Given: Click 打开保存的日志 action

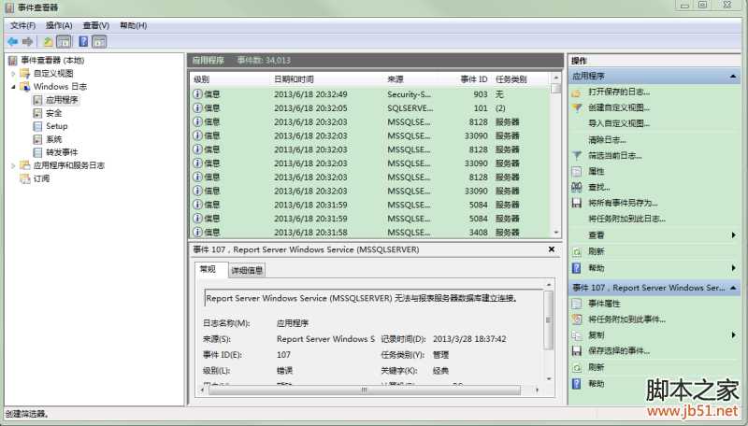Looking at the screenshot, I should pyautogui.click(x=619, y=92).
